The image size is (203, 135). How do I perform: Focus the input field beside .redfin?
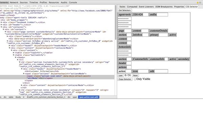(x=162, y=15)
